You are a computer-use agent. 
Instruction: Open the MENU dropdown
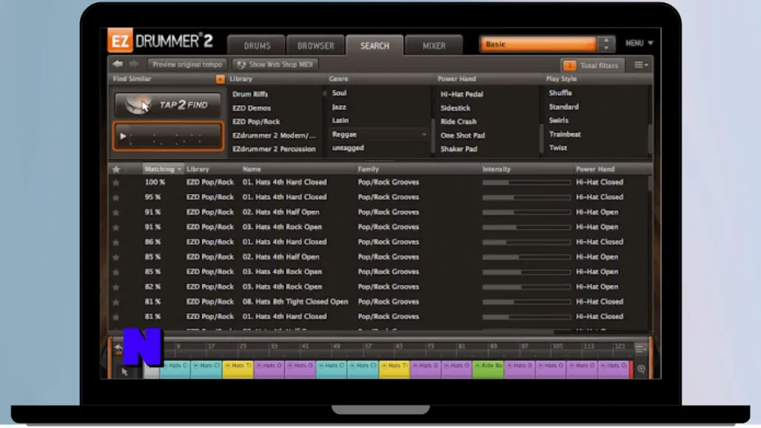pos(639,43)
